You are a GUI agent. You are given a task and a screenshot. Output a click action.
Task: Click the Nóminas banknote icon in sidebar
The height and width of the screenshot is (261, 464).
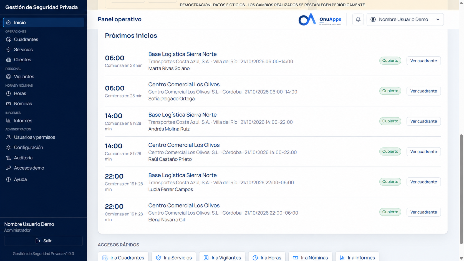(x=9, y=104)
